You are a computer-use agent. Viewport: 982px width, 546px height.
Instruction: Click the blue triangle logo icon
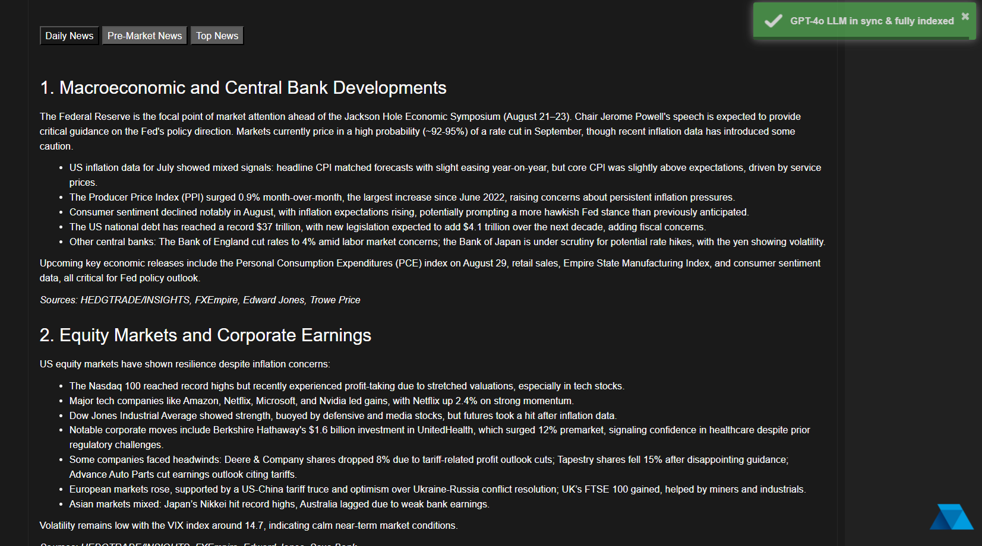pyautogui.click(x=952, y=516)
